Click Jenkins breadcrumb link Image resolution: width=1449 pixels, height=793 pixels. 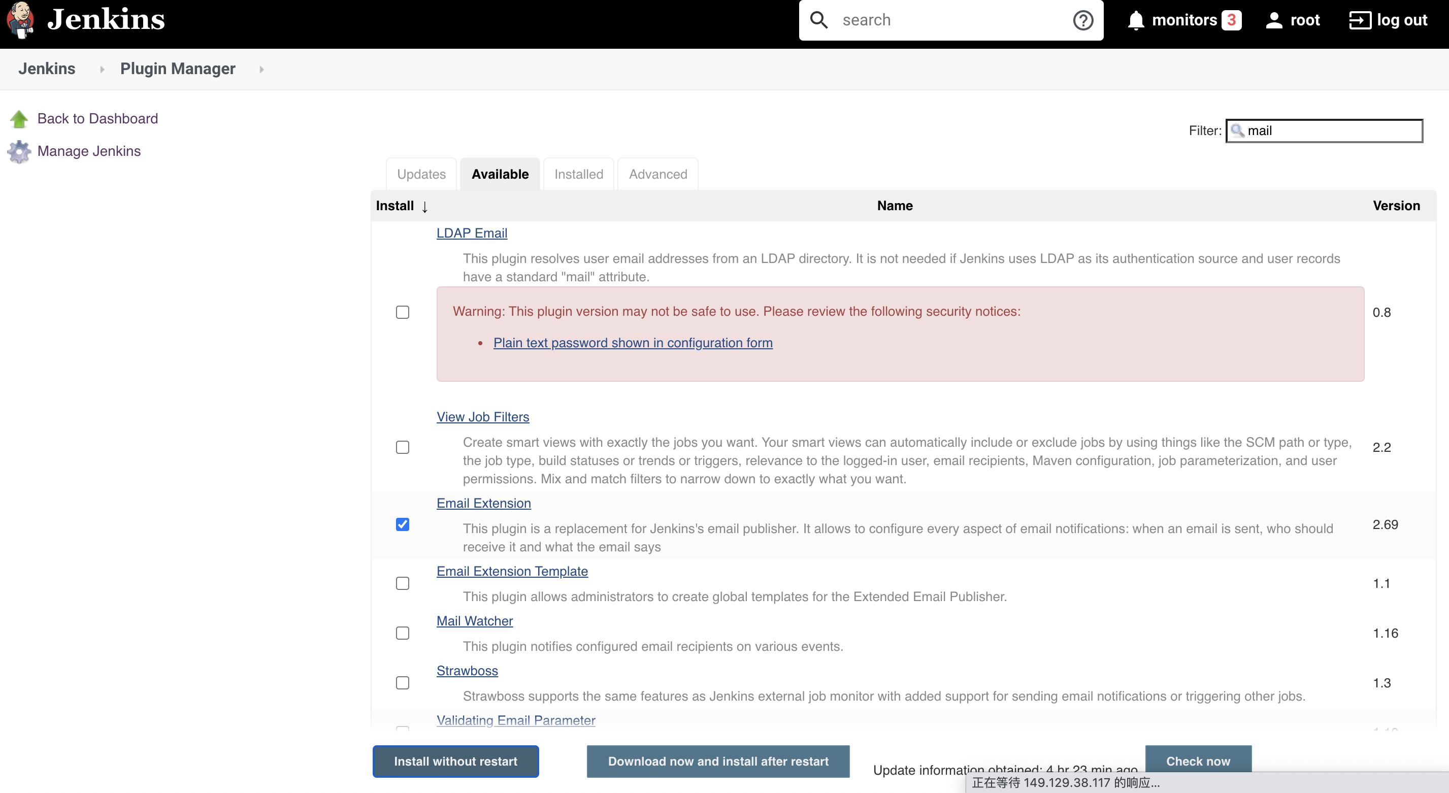point(47,69)
